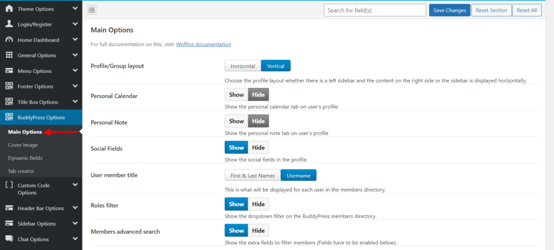Expand the Menu Options chevron

click(75, 71)
